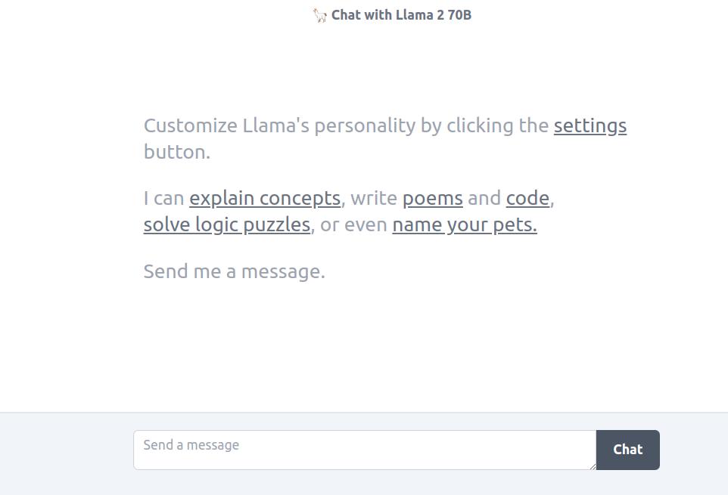This screenshot has width=728, height=495.
Task: Open the settings link
Action: 590,126
